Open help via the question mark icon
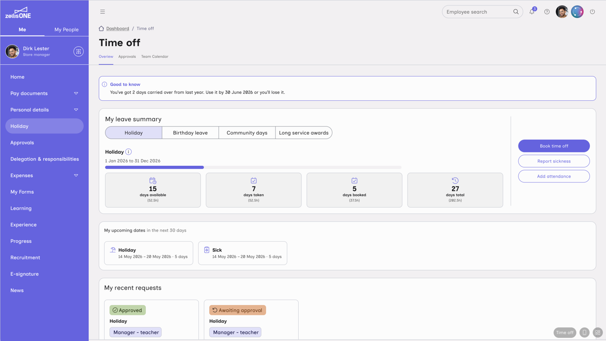Image resolution: width=606 pixels, height=341 pixels. point(547,12)
